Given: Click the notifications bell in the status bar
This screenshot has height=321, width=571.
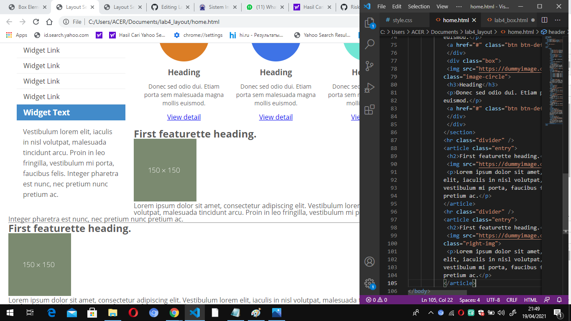Looking at the screenshot, I should [x=559, y=300].
